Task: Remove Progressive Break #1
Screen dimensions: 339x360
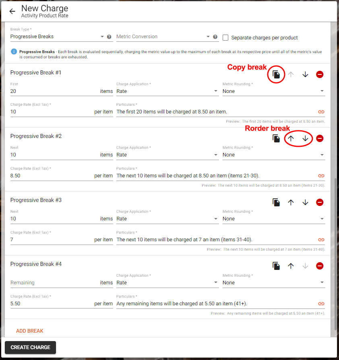Action: [320, 74]
